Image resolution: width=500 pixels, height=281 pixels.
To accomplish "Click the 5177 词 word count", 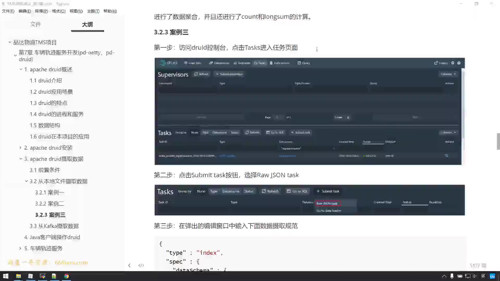I will click(x=478, y=266).
